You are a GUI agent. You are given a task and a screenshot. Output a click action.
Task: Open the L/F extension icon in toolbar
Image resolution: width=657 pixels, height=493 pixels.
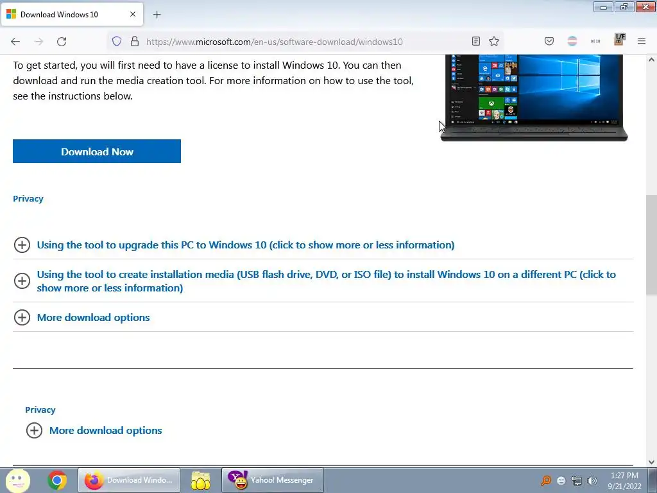pos(619,39)
